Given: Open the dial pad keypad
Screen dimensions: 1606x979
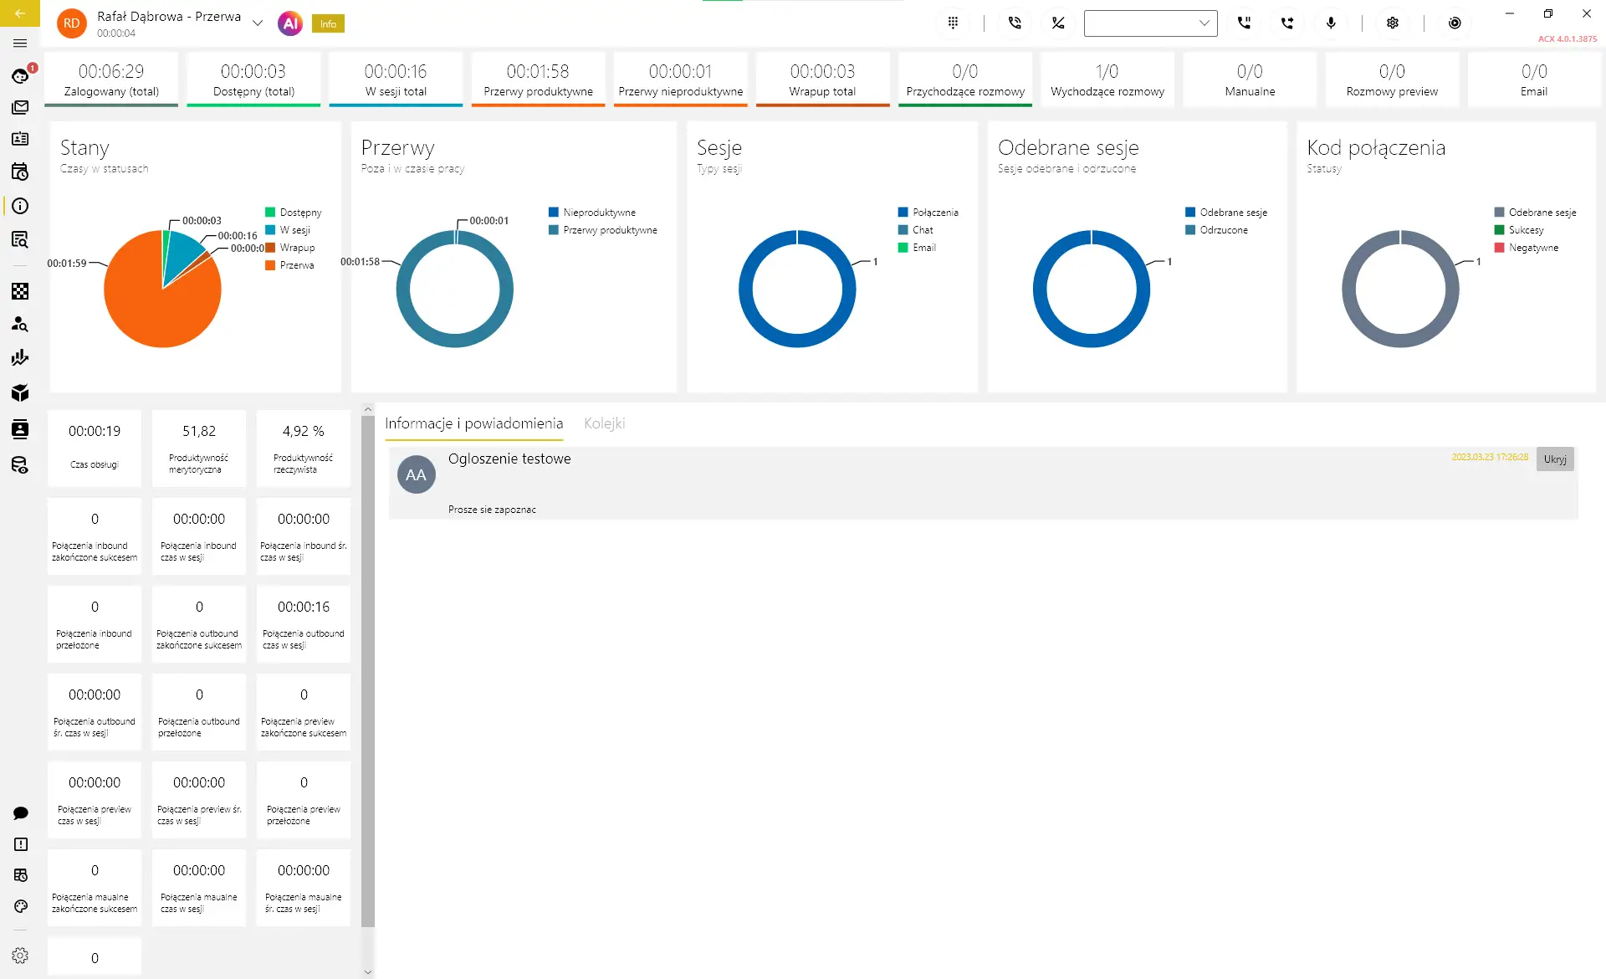Looking at the screenshot, I should click(x=953, y=23).
